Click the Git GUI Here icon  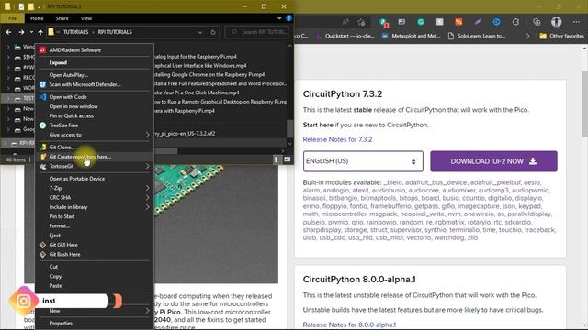pos(42,245)
